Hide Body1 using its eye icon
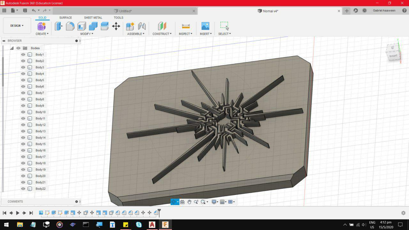Viewport: 409px width, 230px height. click(23, 55)
